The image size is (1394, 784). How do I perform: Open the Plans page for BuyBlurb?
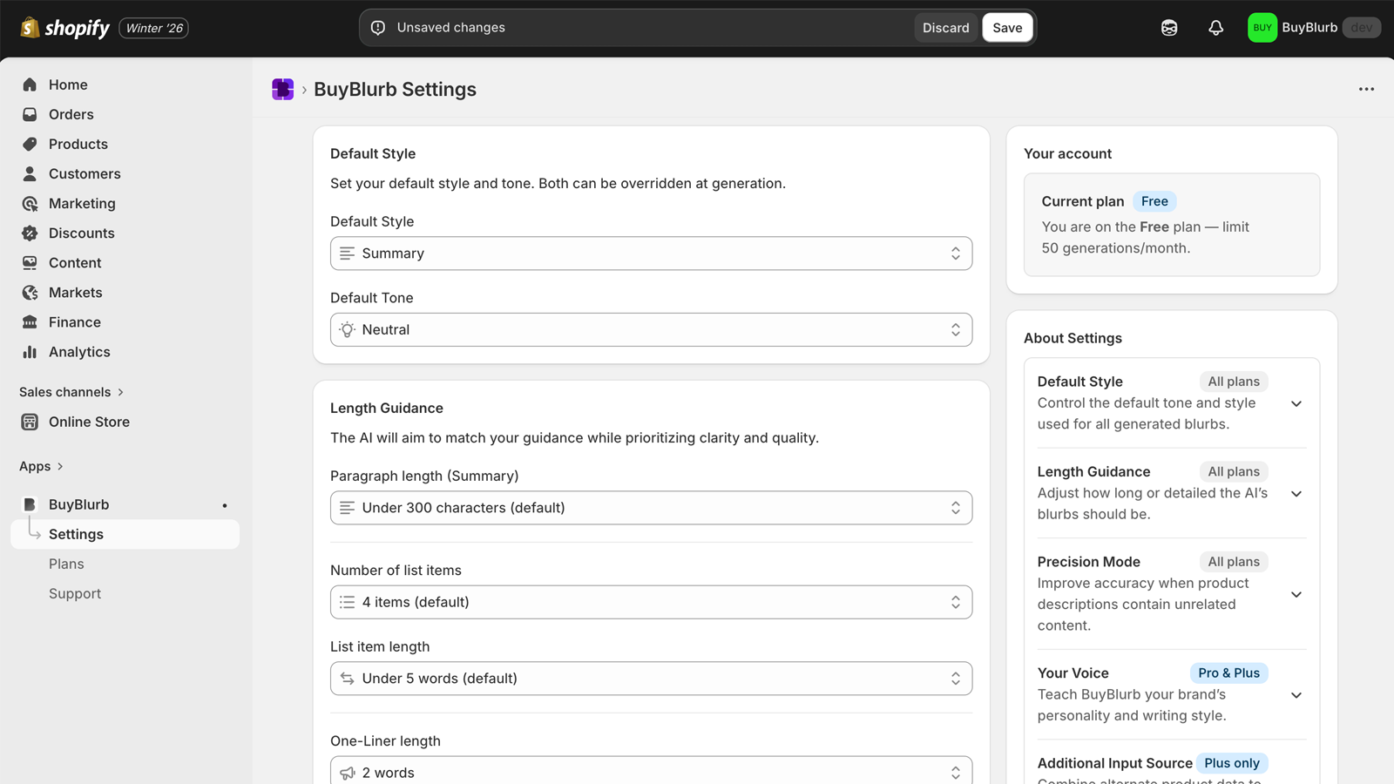66,564
